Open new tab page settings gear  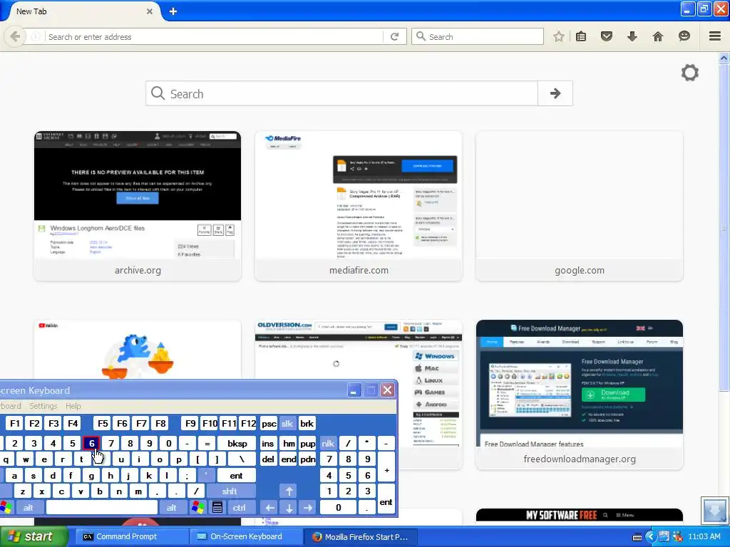tap(690, 73)
